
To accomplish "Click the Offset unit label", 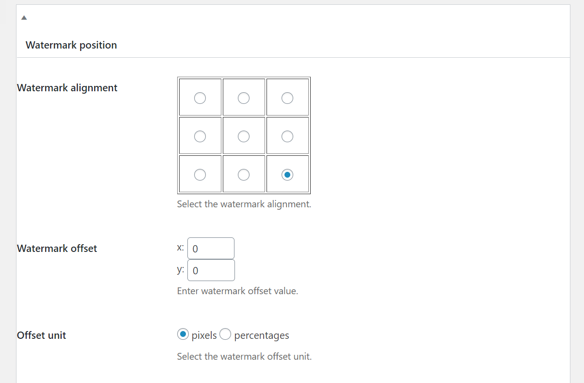I will 41,335.
